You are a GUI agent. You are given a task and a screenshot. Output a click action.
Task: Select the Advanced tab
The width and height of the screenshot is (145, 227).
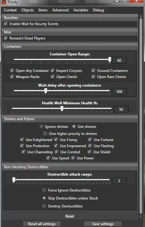pos(60,10)
